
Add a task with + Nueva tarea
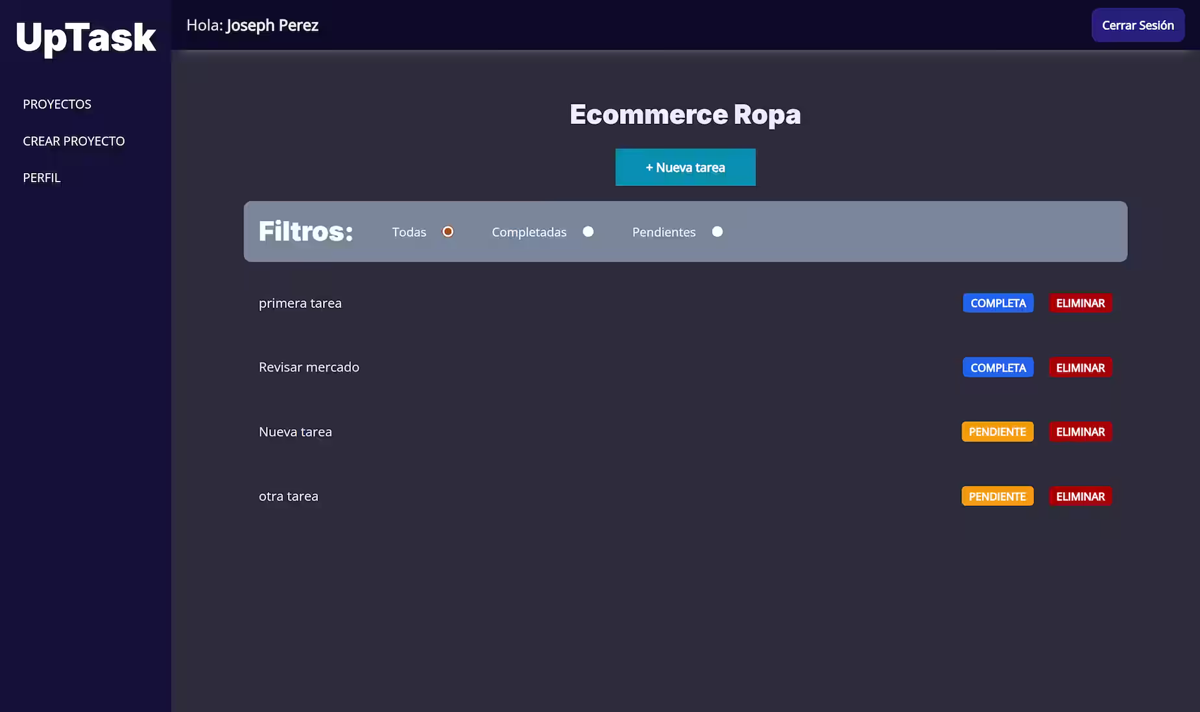point(685,167)
